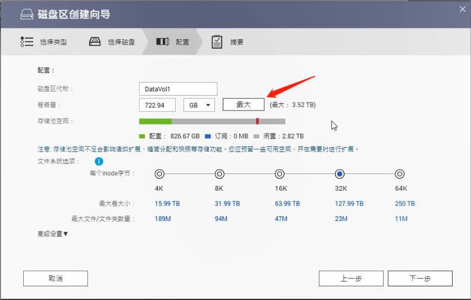This screenshot has width=471, height=300.
Task: Click the 47M max file count
Action: 281,219
